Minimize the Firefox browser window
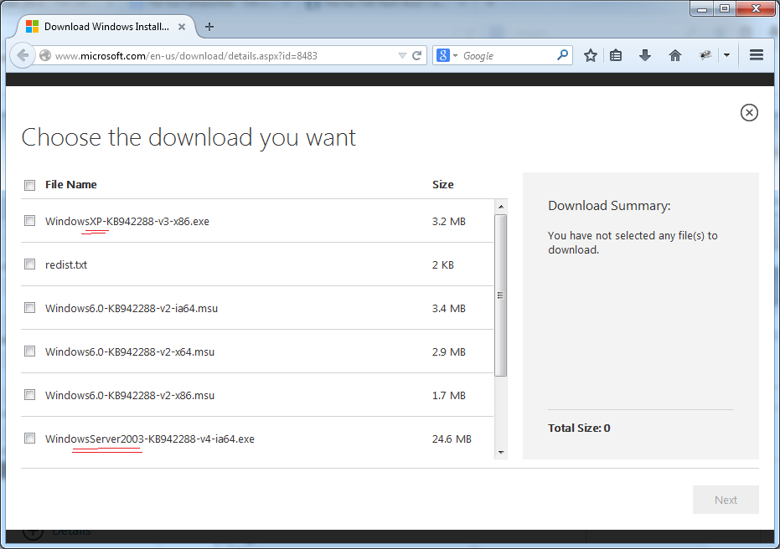Viewport: 780px width, 549px height. (x=702, y=8)
